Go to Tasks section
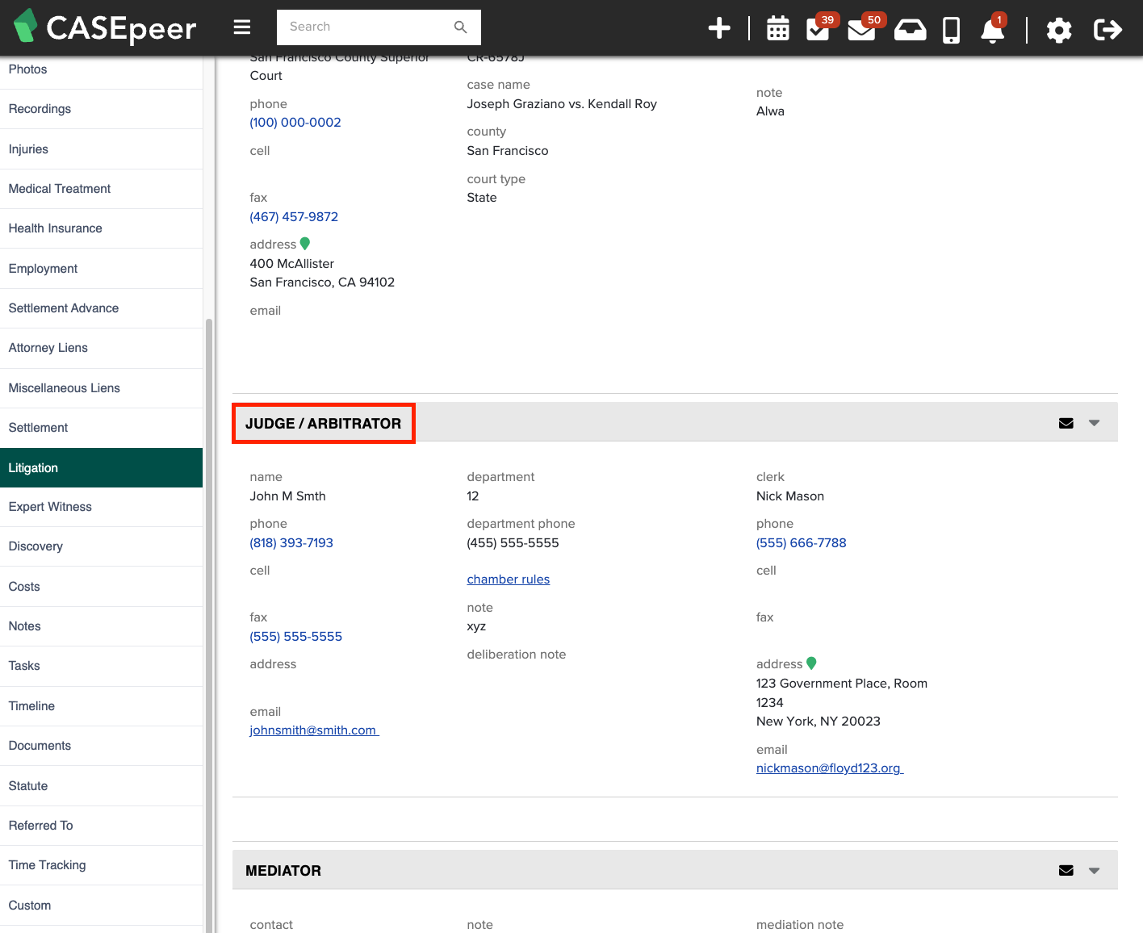 pyautogui.click(x=101, y=666)
